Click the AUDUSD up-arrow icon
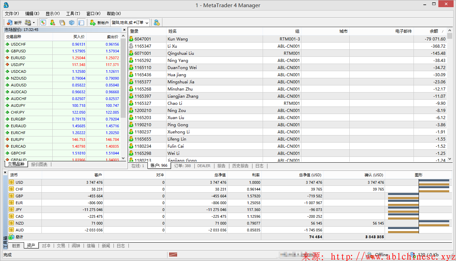This screenshot has width=456, height=261. click(7, 85)
